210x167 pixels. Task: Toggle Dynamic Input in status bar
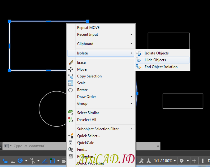tap(5, 161)
